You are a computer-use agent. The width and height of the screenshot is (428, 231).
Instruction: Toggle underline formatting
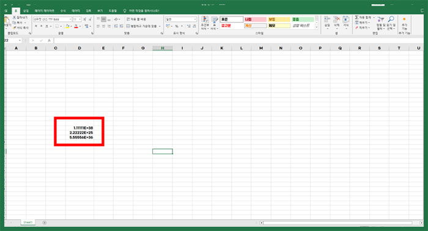(46, 26)
